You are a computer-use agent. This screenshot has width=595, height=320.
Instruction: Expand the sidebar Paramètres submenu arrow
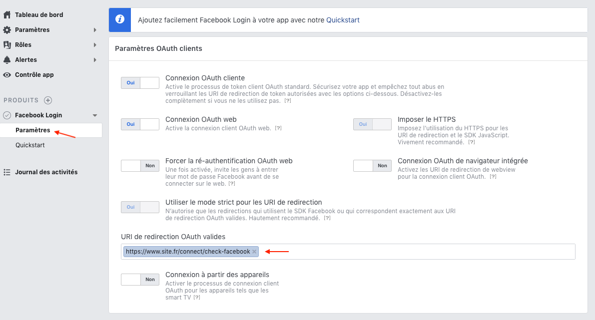(95, 30)
